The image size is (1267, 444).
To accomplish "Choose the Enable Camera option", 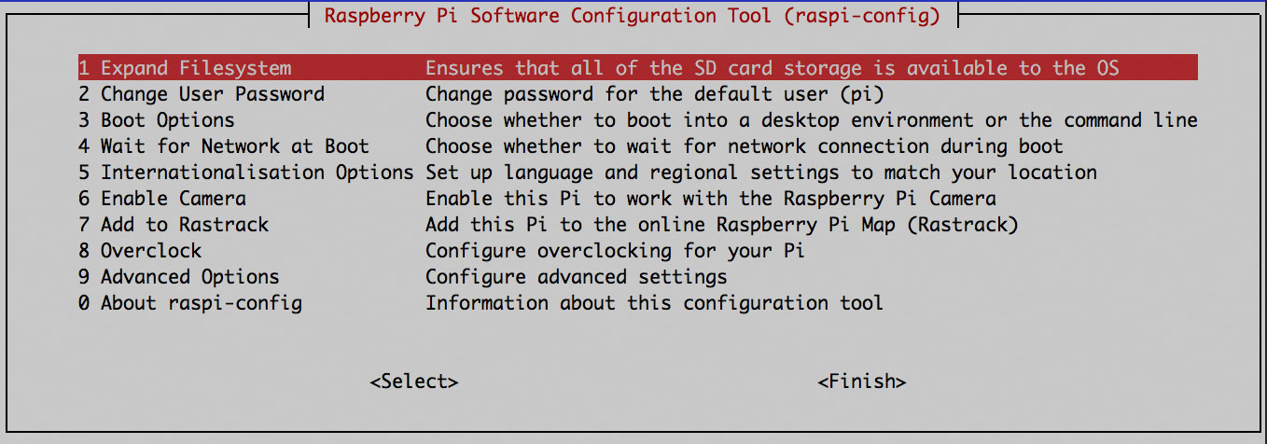I will click(x=162, y=199).
